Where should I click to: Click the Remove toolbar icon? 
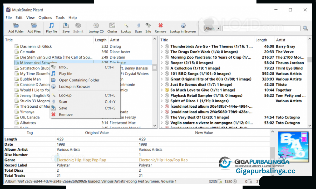[x=160, y=25]
